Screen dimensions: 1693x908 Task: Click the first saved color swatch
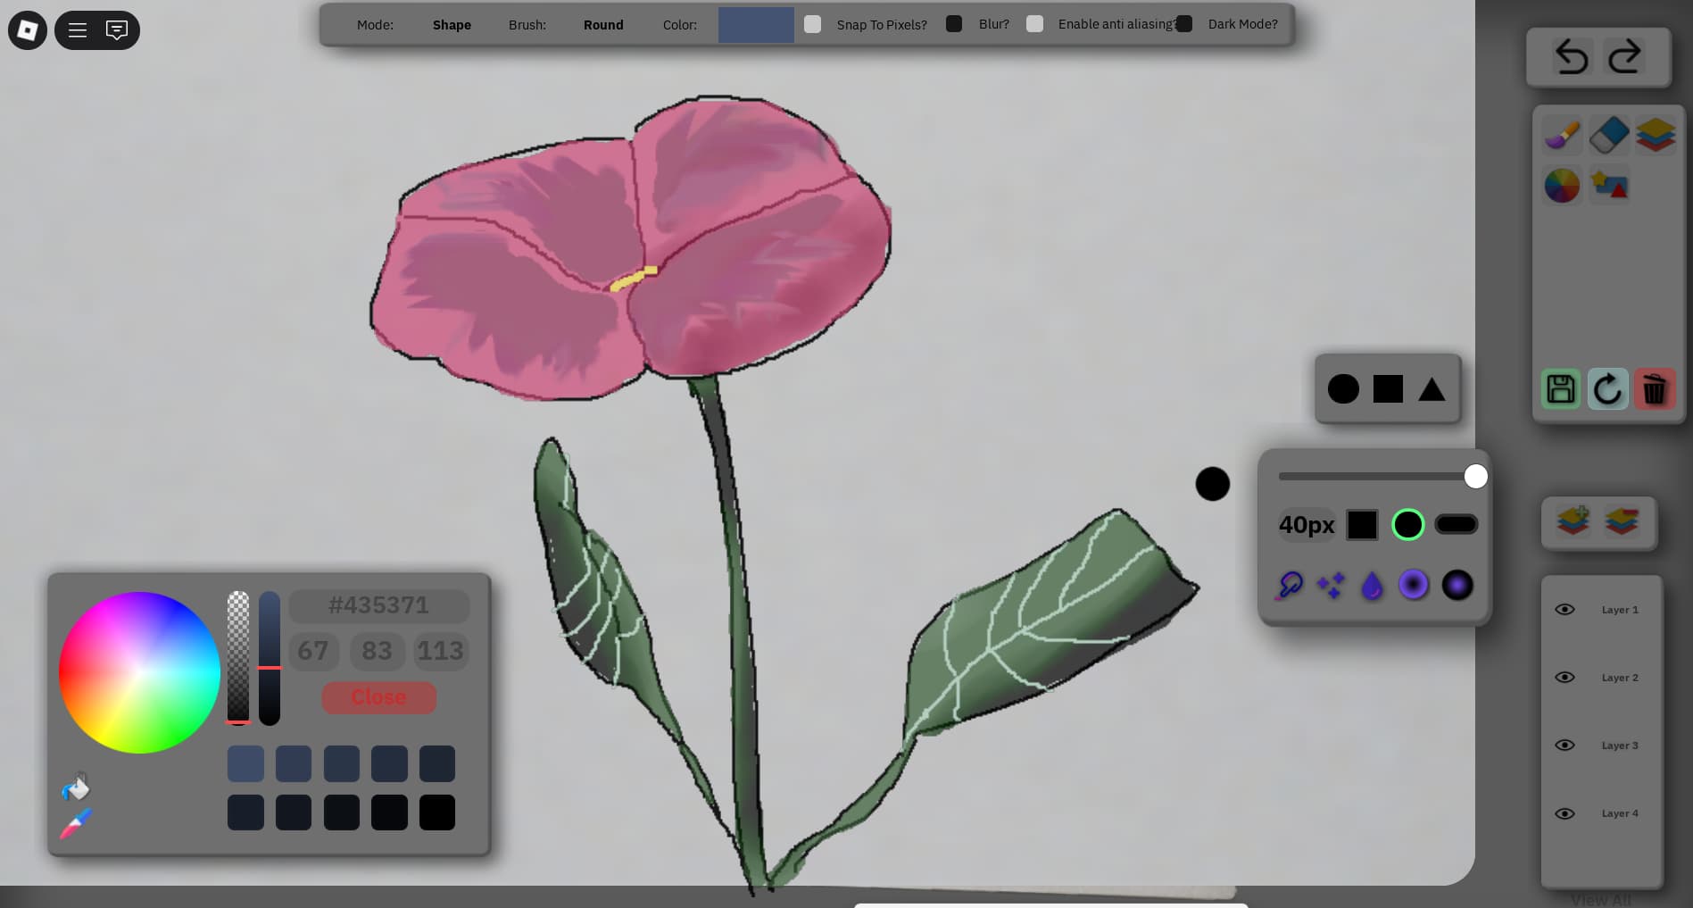pos(245,763)
